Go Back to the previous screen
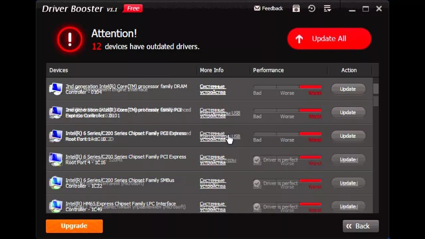The height and width of the screenshot is (239, 425). point(361,226)
